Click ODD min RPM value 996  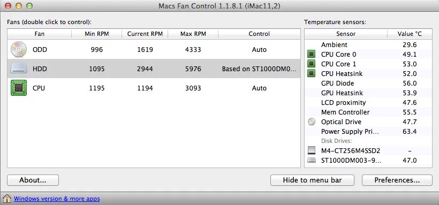[96, 50]
